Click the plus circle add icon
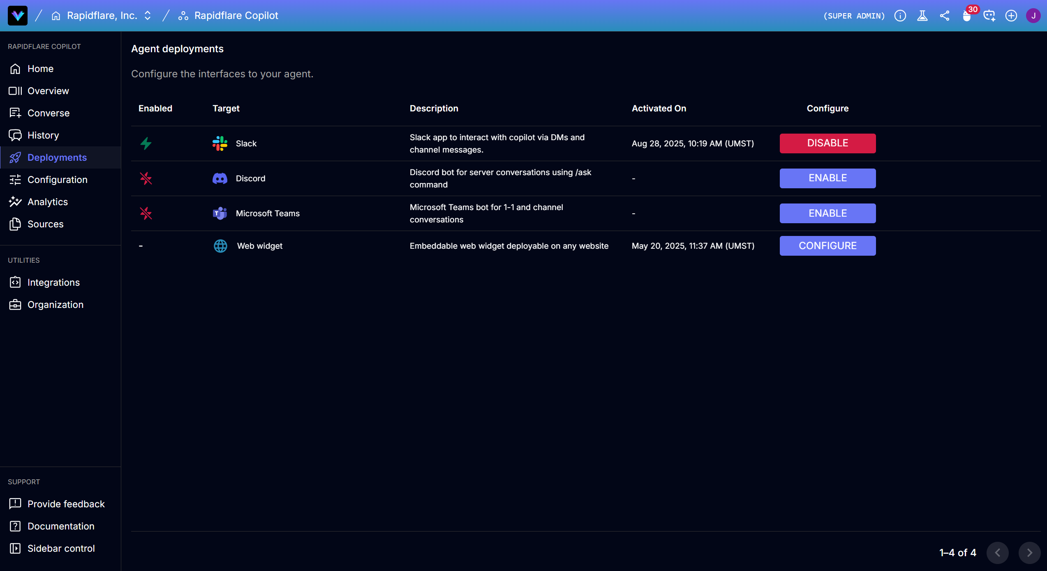Screen dimensions: 1047x571 [x=1011, y=16]
